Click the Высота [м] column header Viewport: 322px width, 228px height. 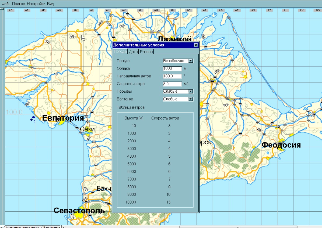click(134, 118)
